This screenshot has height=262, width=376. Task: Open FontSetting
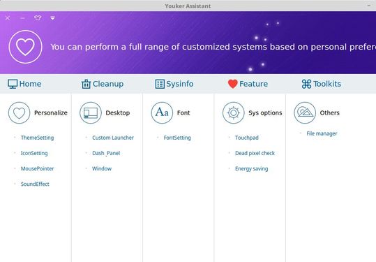pos(177,138)
